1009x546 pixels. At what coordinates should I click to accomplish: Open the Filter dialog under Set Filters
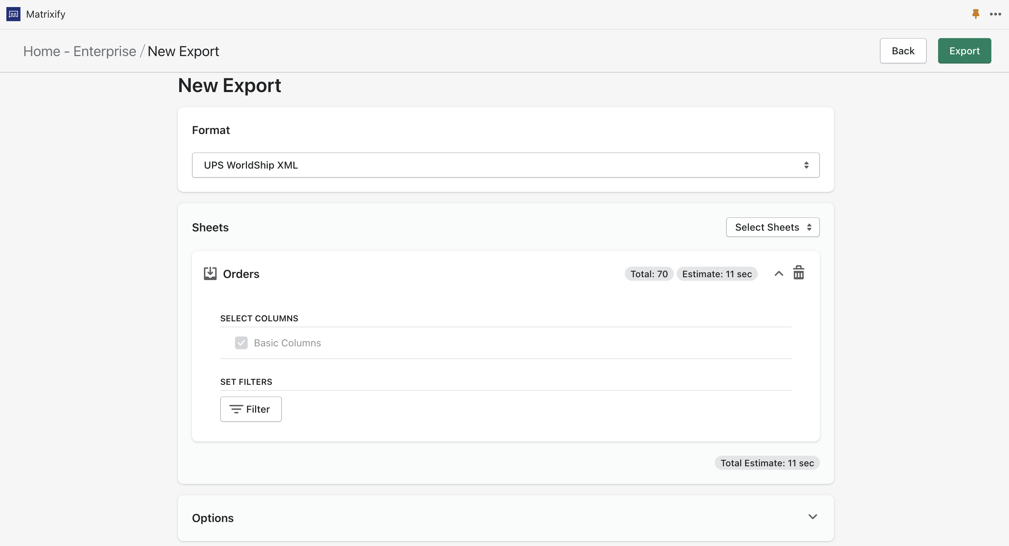pos(251,409)
